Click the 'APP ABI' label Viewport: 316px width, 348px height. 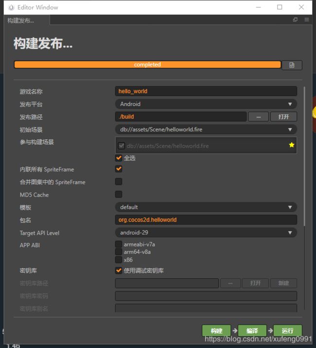(x=30, y=245)
